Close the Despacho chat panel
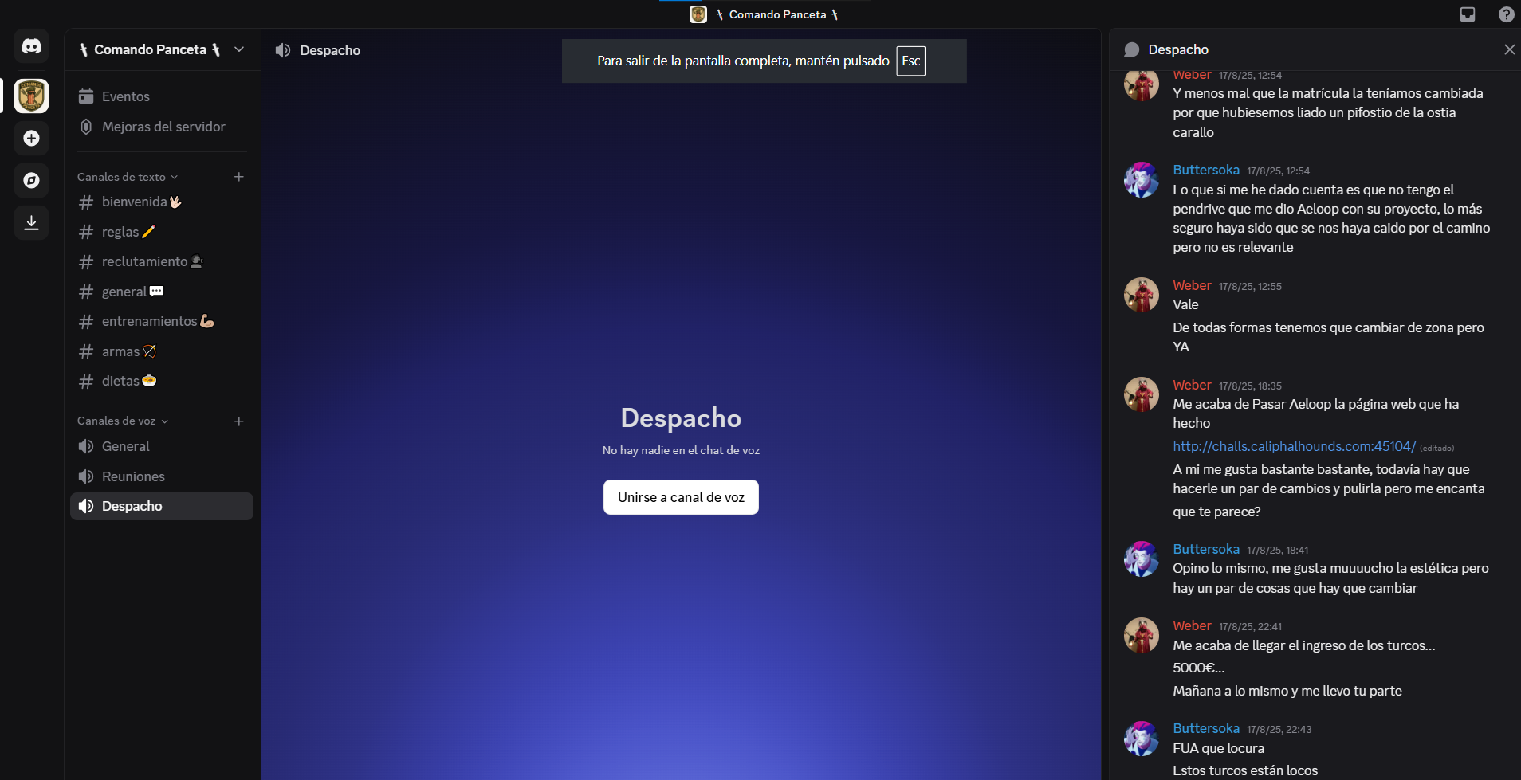1521x780 pixels. [x=1509, y=49]
